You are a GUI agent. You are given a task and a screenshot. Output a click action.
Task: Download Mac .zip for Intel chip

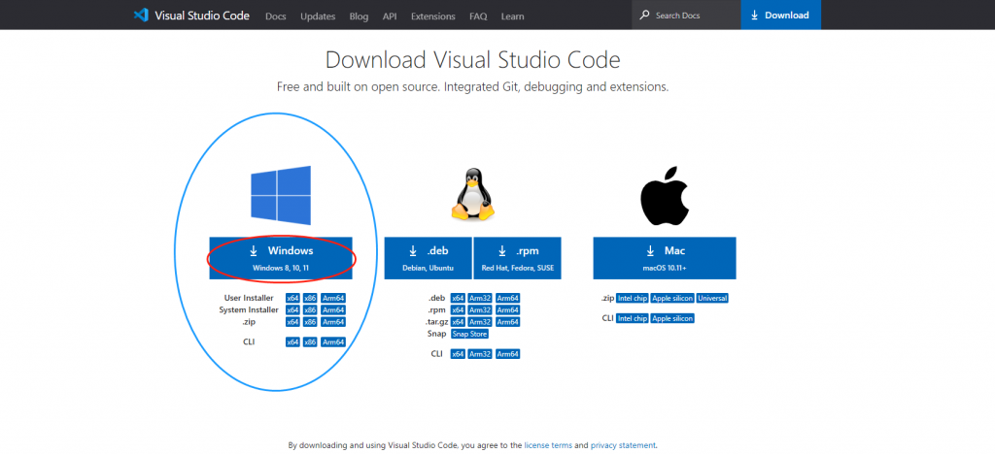632,298
